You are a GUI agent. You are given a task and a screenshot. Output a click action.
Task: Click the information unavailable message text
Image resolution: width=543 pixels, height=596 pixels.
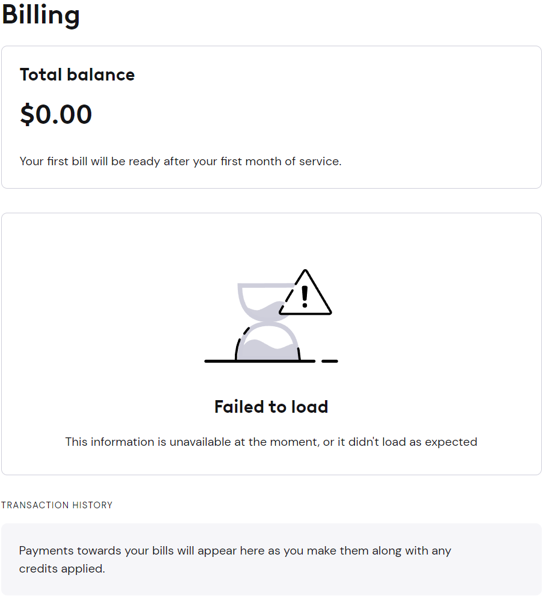[x=271, y=442]
